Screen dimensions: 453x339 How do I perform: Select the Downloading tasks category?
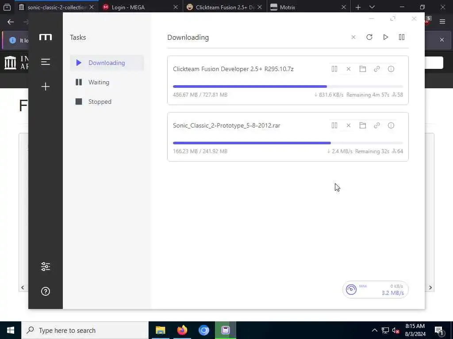pos(107,63)
